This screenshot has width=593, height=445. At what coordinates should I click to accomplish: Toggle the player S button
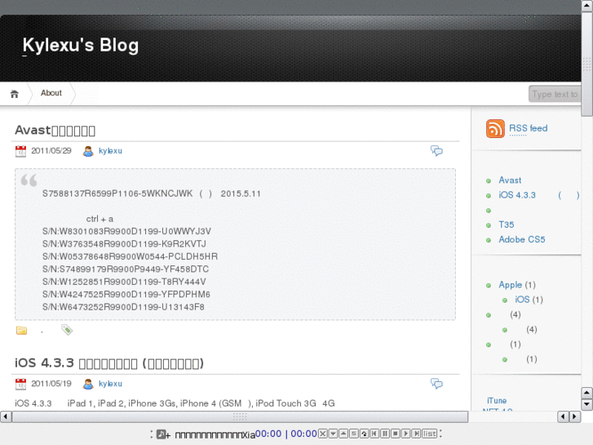(354, 434)
